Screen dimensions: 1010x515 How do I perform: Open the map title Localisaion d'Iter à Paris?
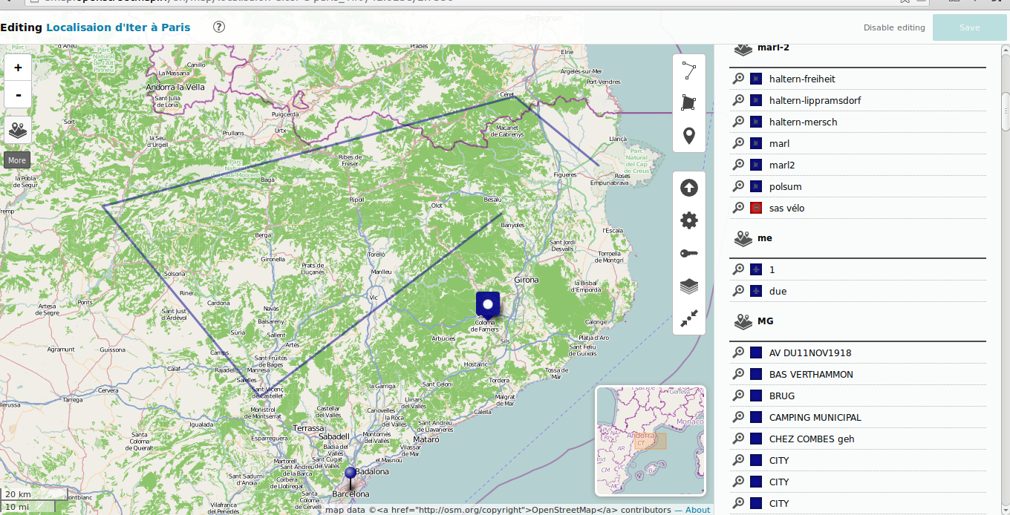pos(118,27)
